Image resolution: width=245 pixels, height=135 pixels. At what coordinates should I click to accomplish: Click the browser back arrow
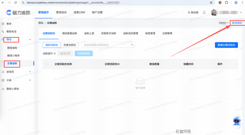point(3,3)
